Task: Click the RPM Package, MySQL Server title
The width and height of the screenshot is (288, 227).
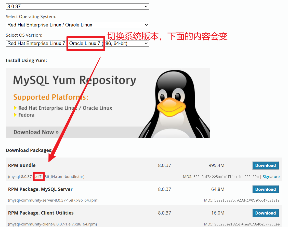Action: coord(40,189)
